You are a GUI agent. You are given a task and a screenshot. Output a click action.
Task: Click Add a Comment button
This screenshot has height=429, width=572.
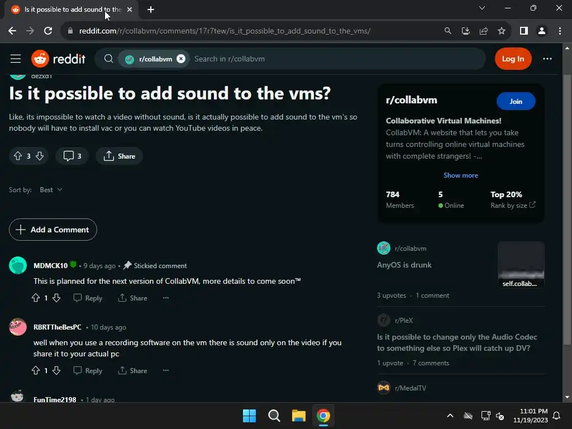[53, 230]
